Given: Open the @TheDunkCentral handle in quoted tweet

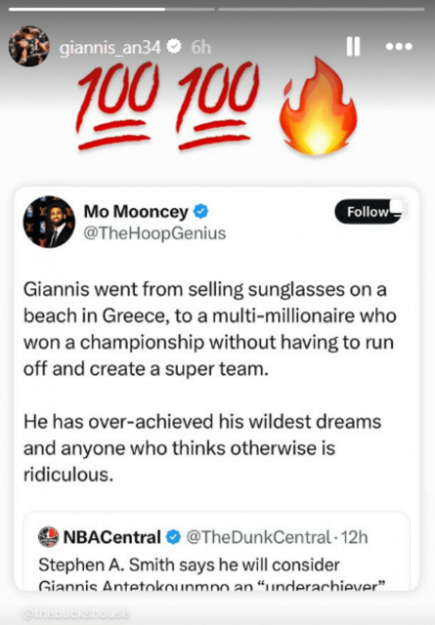Looking at the screenshot, I should tap(258, 537).
